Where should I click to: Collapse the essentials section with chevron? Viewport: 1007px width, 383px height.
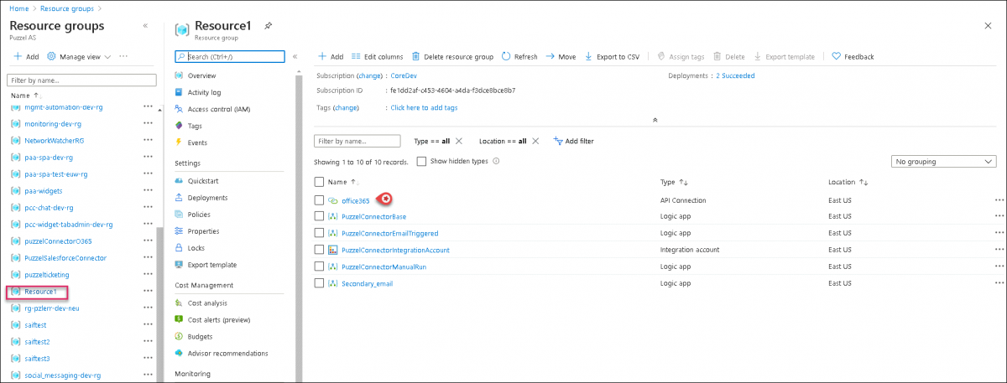(655, 120)
